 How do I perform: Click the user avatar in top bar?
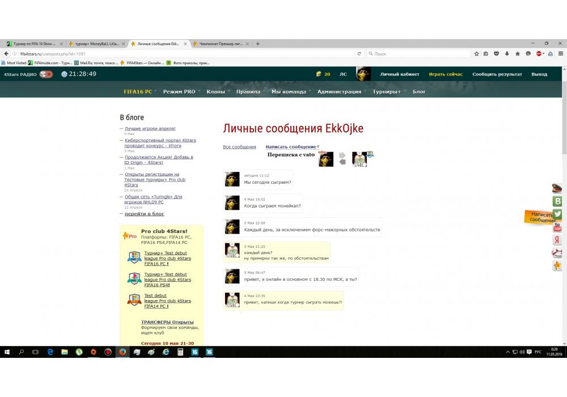363,74
